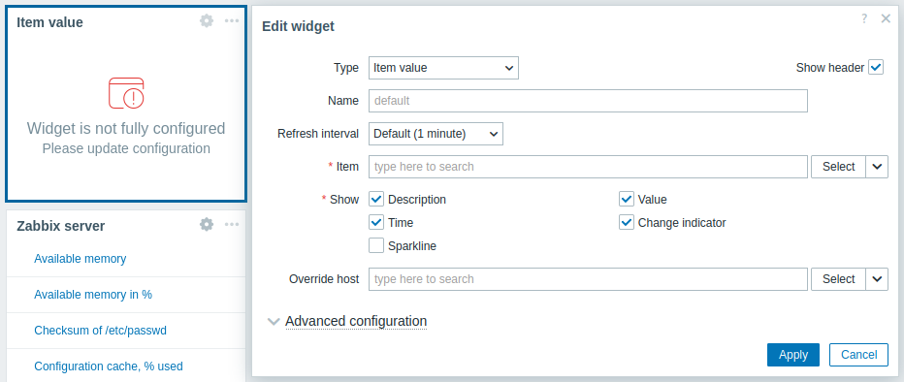
Task: Click the Apply button
Action: coord(793,355)
